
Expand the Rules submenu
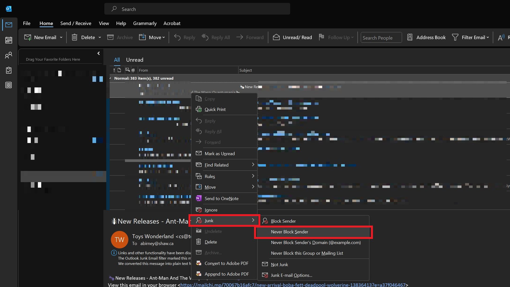pos(224,176)
